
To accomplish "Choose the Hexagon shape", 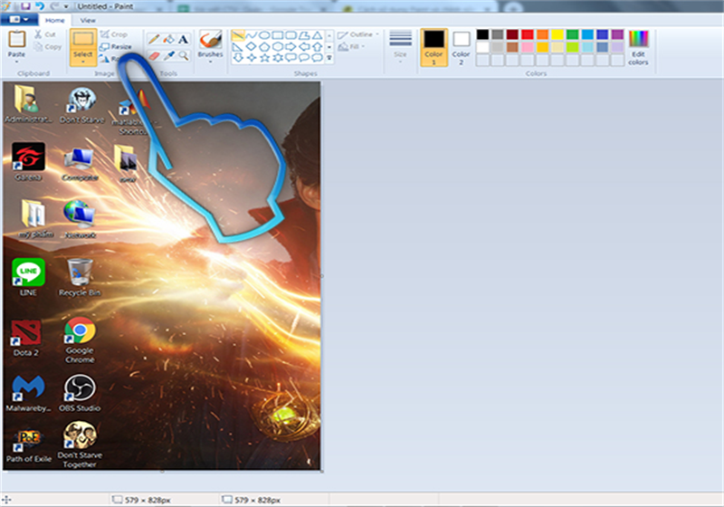I will (x=278, y=47).
